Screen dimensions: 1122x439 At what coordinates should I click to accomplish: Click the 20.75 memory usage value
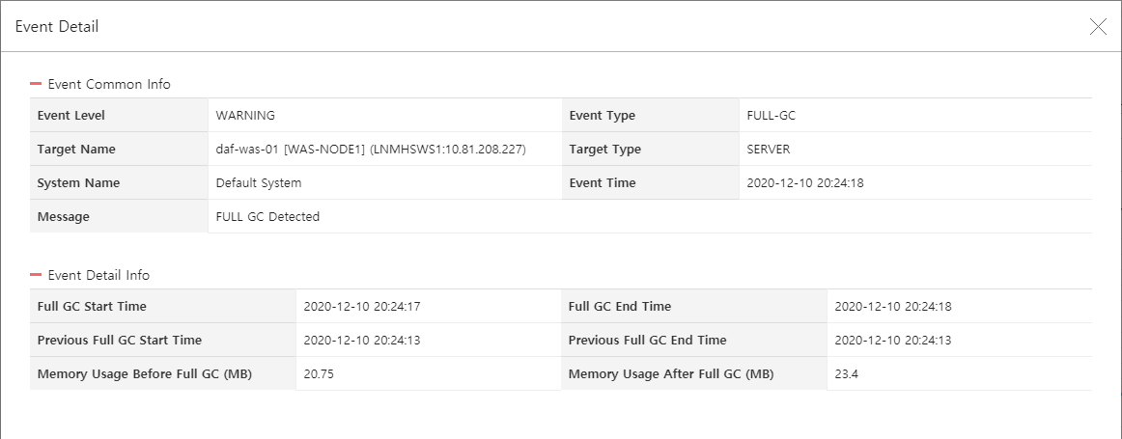tap(319, 374)
